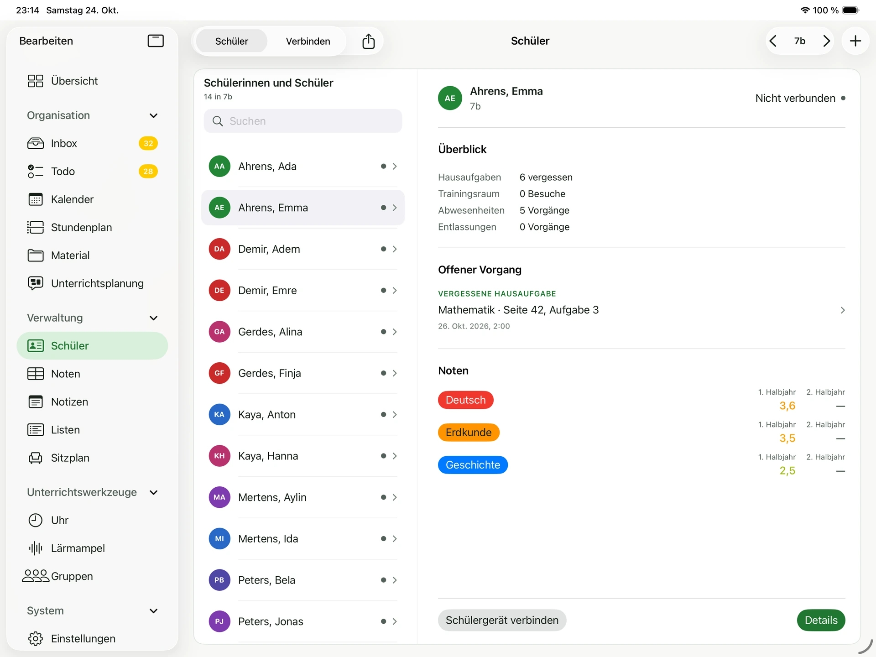Viewport: 876px width, 657px height.
Task: Open Listen icon
Action: point(35,430)
